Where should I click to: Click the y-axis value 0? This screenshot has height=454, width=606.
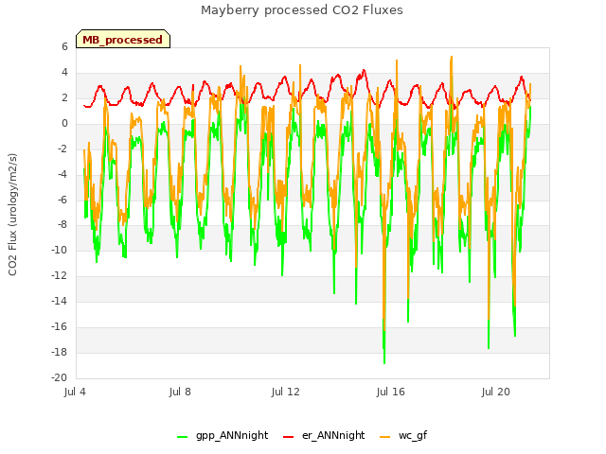pos(64,124)
